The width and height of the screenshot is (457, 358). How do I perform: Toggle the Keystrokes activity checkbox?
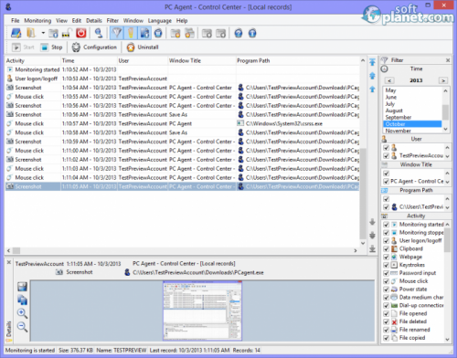tap(387, 265)
